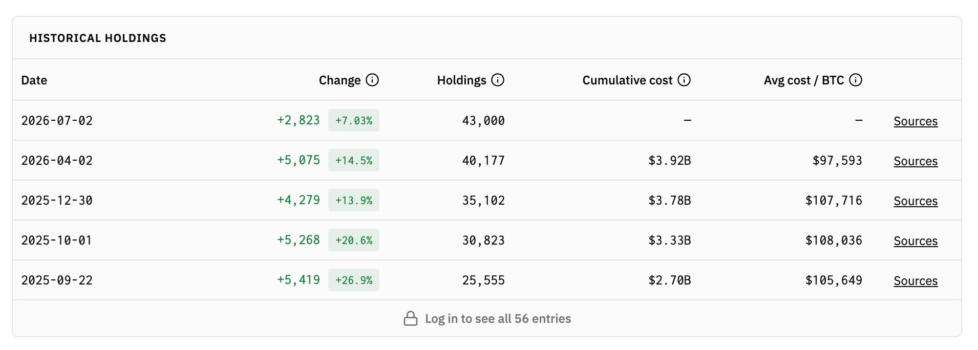Select the date 2025-12-30
The image size is (978, 350).
(57, 201)
